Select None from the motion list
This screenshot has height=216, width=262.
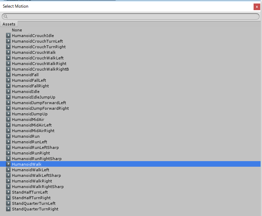[x=17, y=30]
